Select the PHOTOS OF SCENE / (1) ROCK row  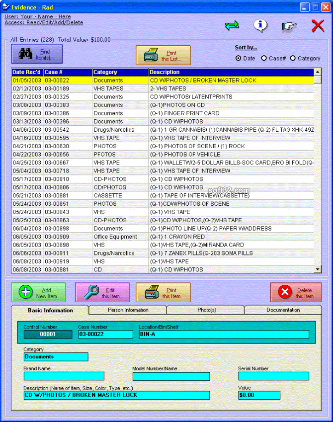pyautogui.click(x=163, y=146)
